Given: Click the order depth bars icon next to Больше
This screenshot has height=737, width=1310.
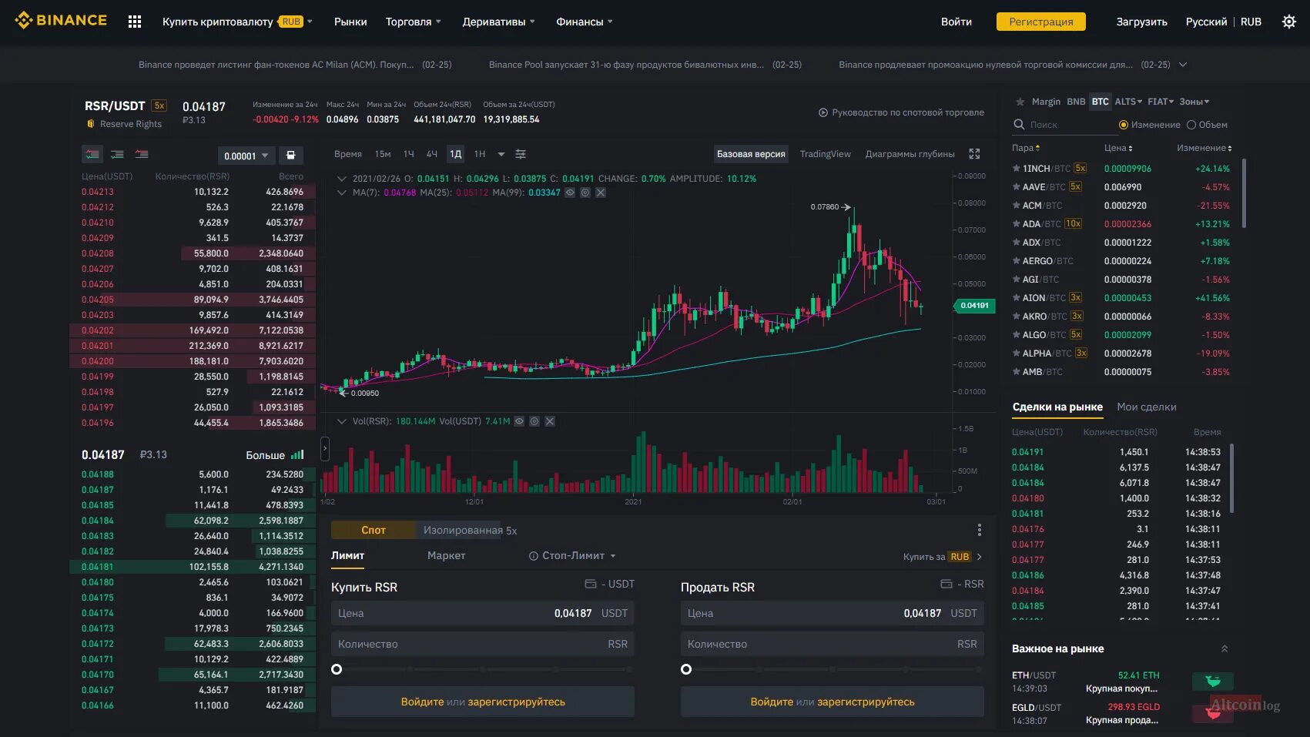Looking at the screenshot, I should coord(298,454).
